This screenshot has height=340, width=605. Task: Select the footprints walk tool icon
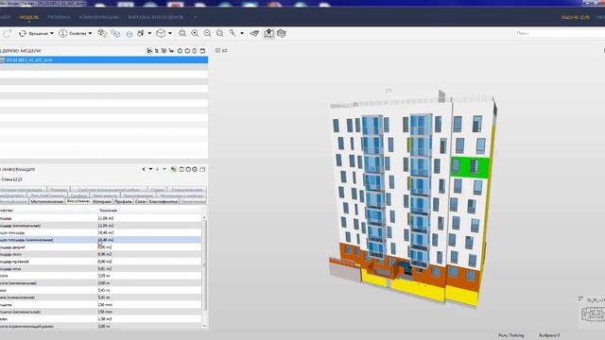pyautogui.click(x=141, y=34)
